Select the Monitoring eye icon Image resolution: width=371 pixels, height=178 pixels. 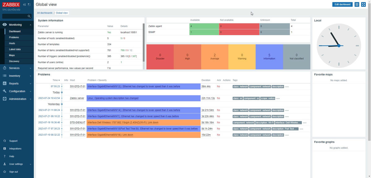4,24
